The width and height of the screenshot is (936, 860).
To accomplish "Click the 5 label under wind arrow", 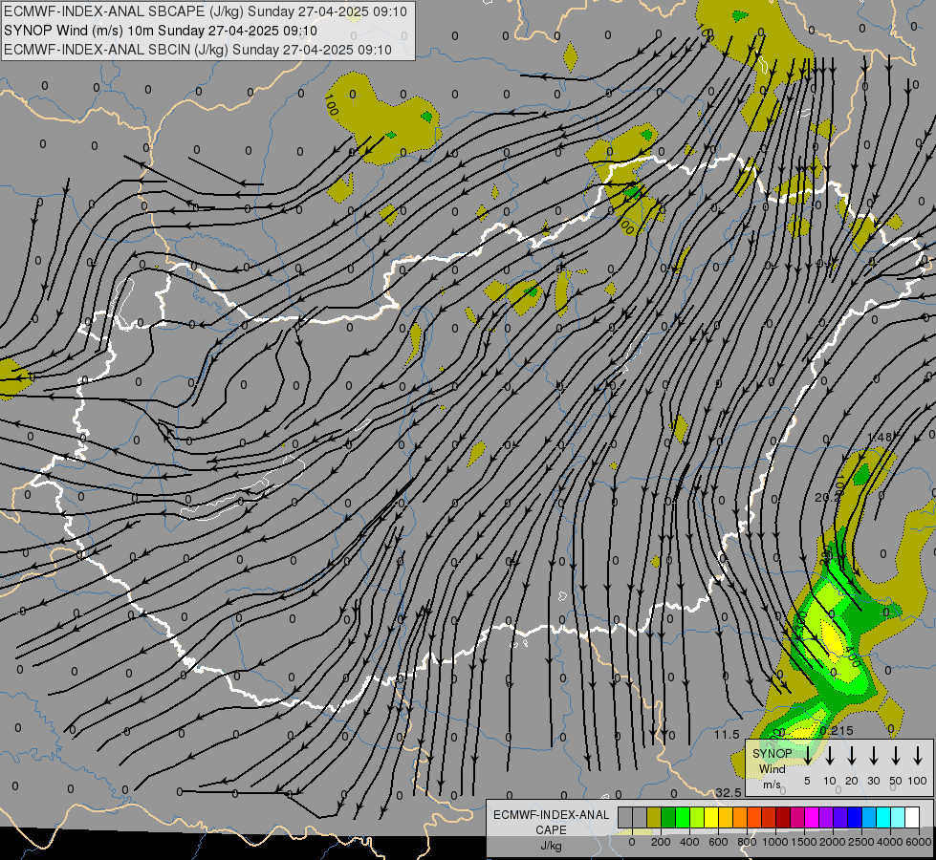I will (x=807, y=781).
